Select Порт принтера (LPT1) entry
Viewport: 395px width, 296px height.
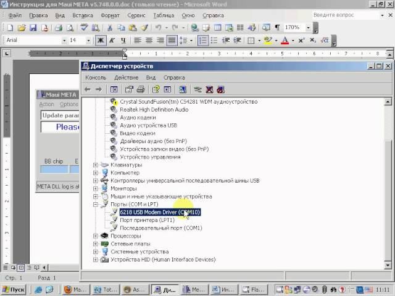[x=147, y=220]
